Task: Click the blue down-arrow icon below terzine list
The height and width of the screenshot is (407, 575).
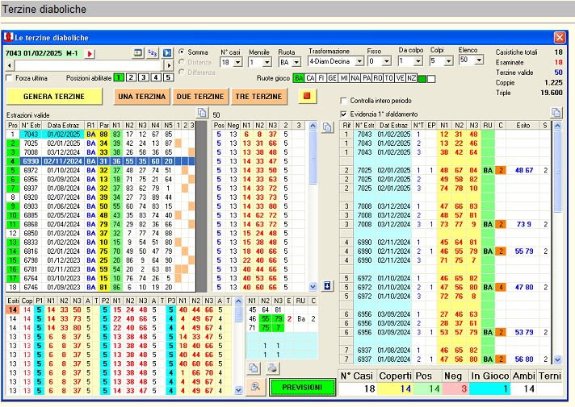Action: tap(326, 285)
